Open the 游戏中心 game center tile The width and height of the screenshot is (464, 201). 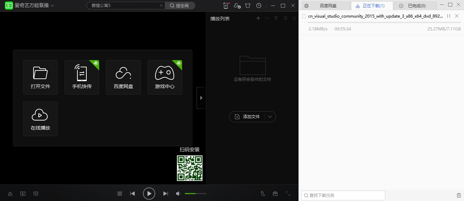pos(165,77)
